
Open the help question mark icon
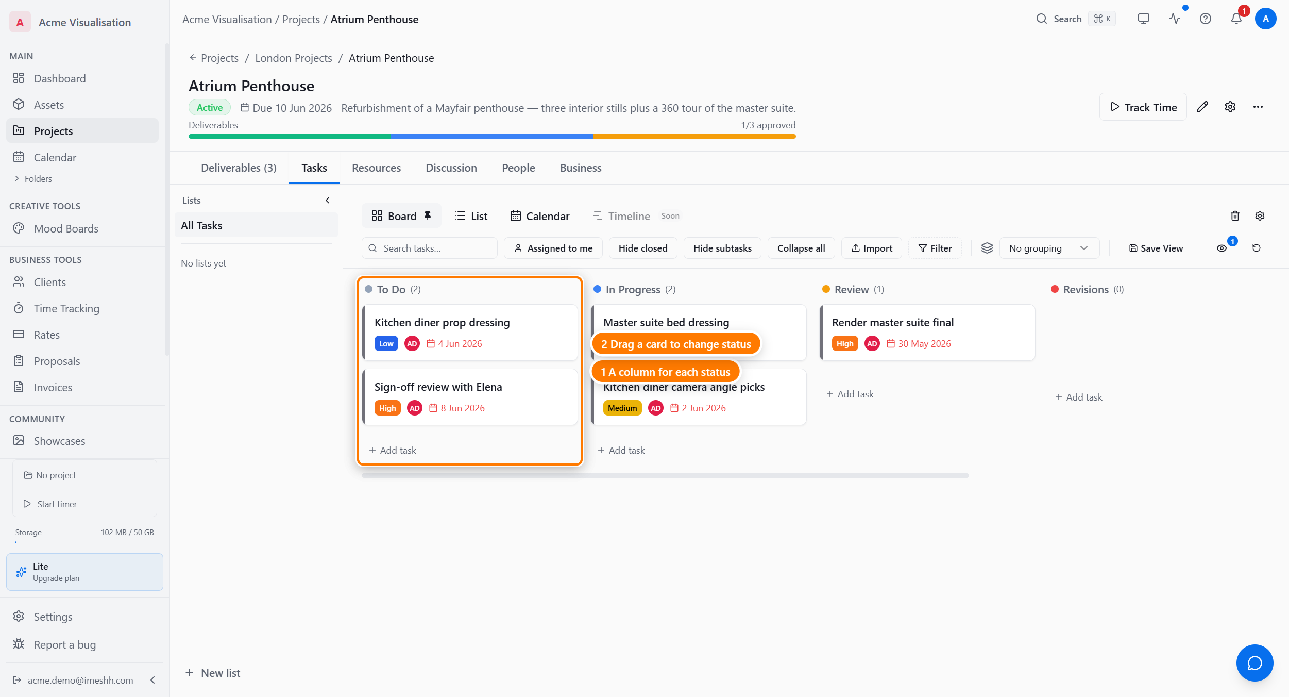1206,19
